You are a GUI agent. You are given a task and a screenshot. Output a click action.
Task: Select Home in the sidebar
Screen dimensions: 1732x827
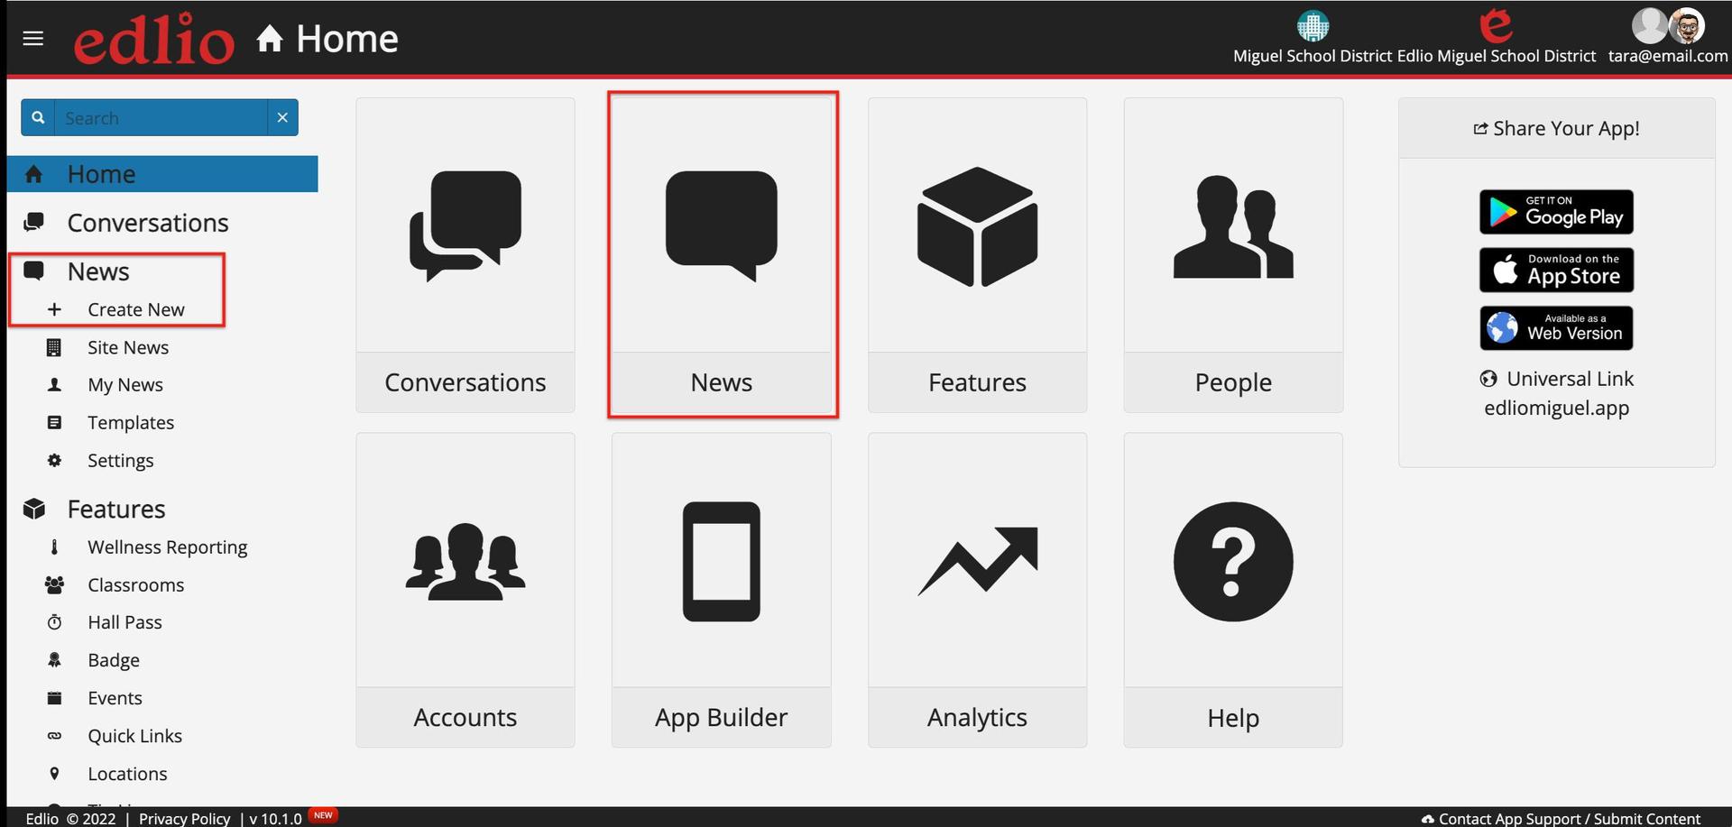(x=162, y=174)
